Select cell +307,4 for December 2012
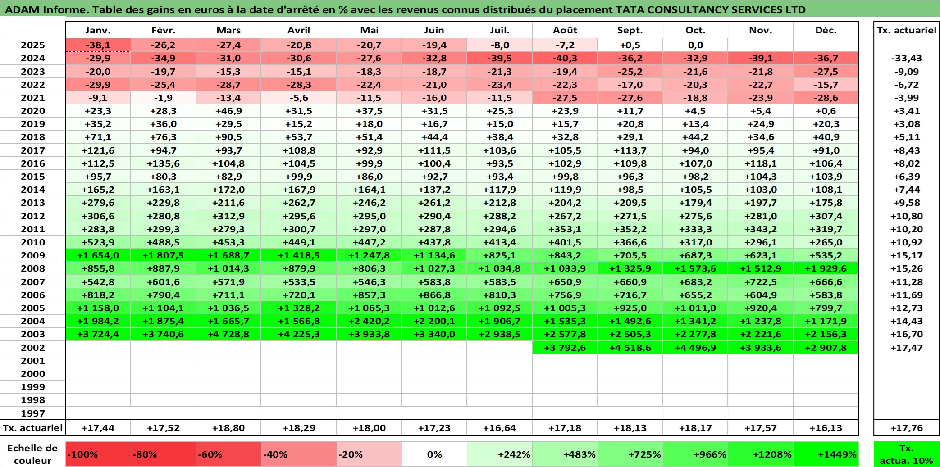 point(826,216)
